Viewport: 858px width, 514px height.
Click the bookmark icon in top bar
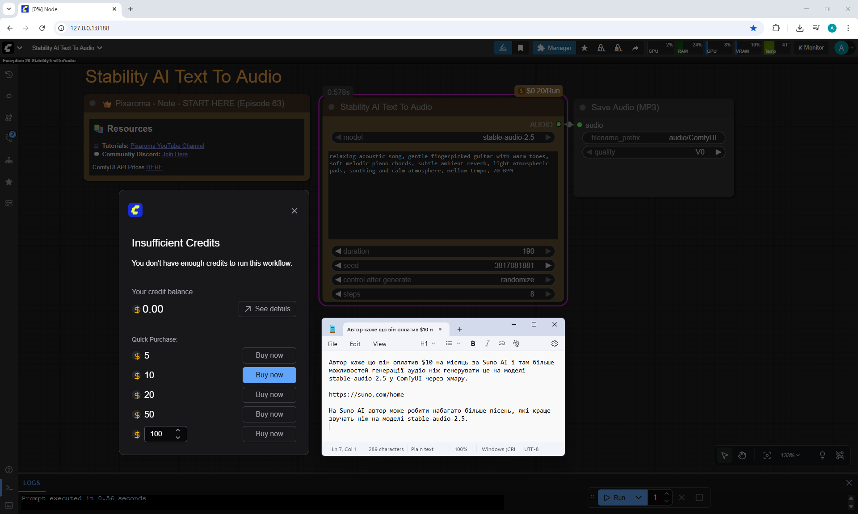[x=520, y=48]
